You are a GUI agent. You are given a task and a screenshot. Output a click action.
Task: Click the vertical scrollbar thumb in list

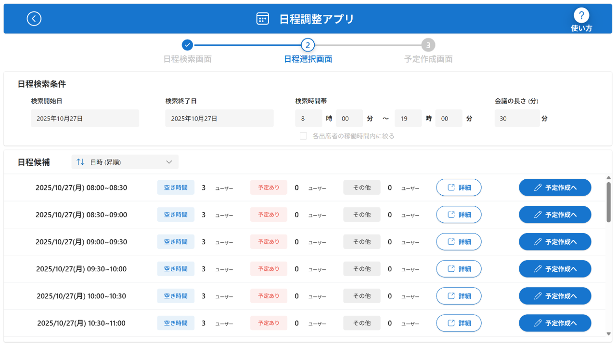click(x=608, y=201)
